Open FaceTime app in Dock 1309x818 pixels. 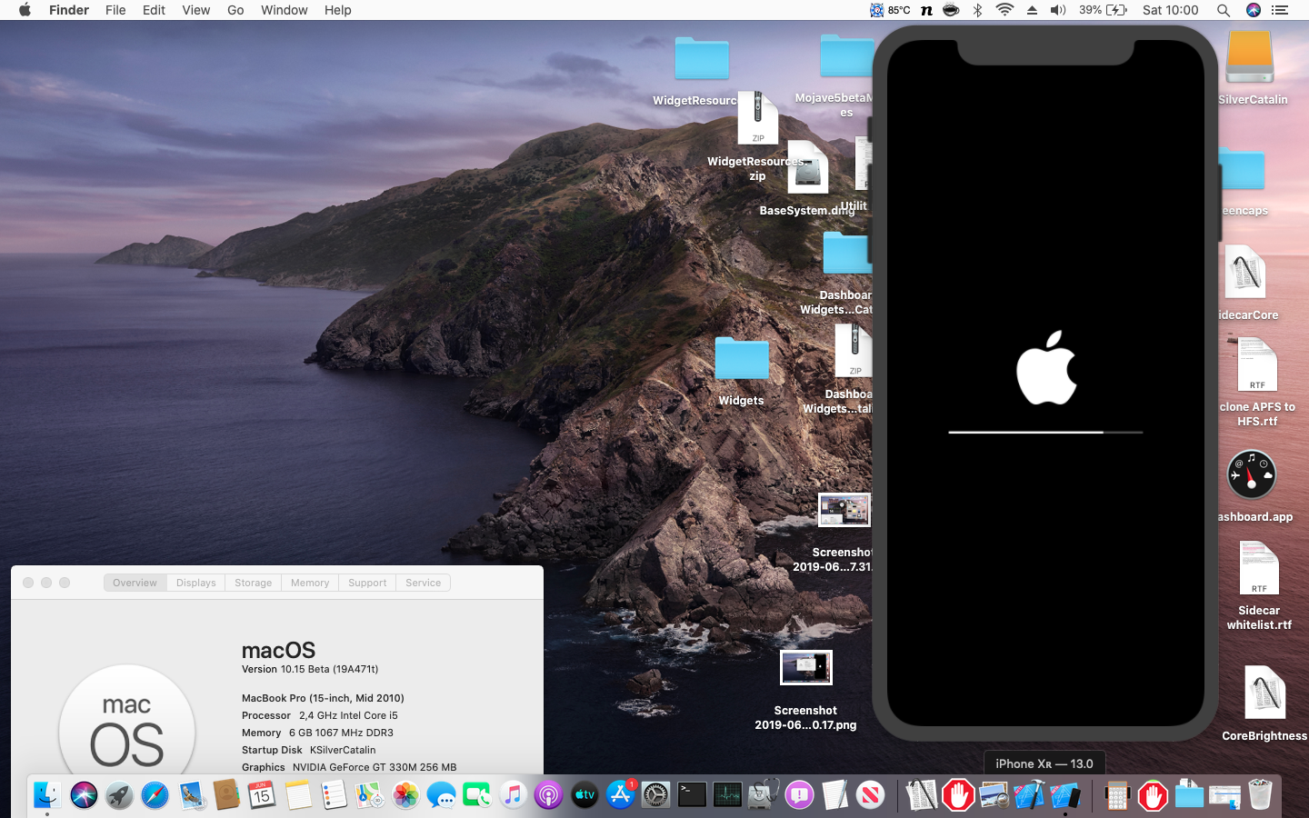(476, 795)
